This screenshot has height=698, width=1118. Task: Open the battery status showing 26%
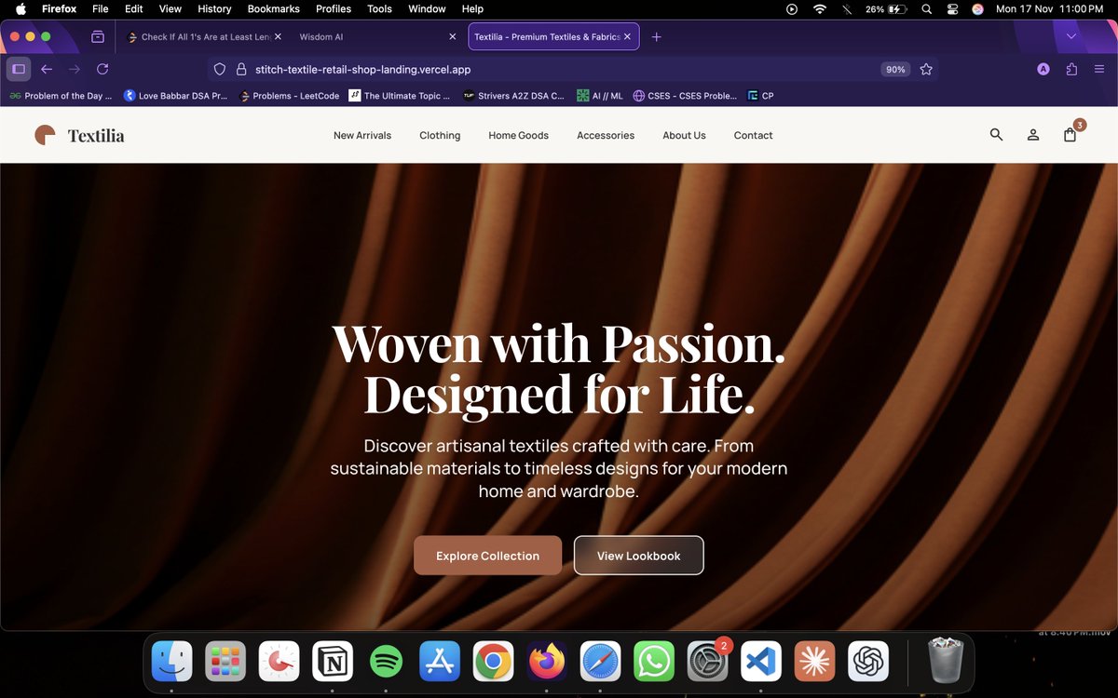tap(886, 8)
